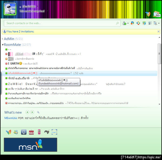Click scroll-up arrow of contact list
The image size is (162, 160).
coord(159,37)
